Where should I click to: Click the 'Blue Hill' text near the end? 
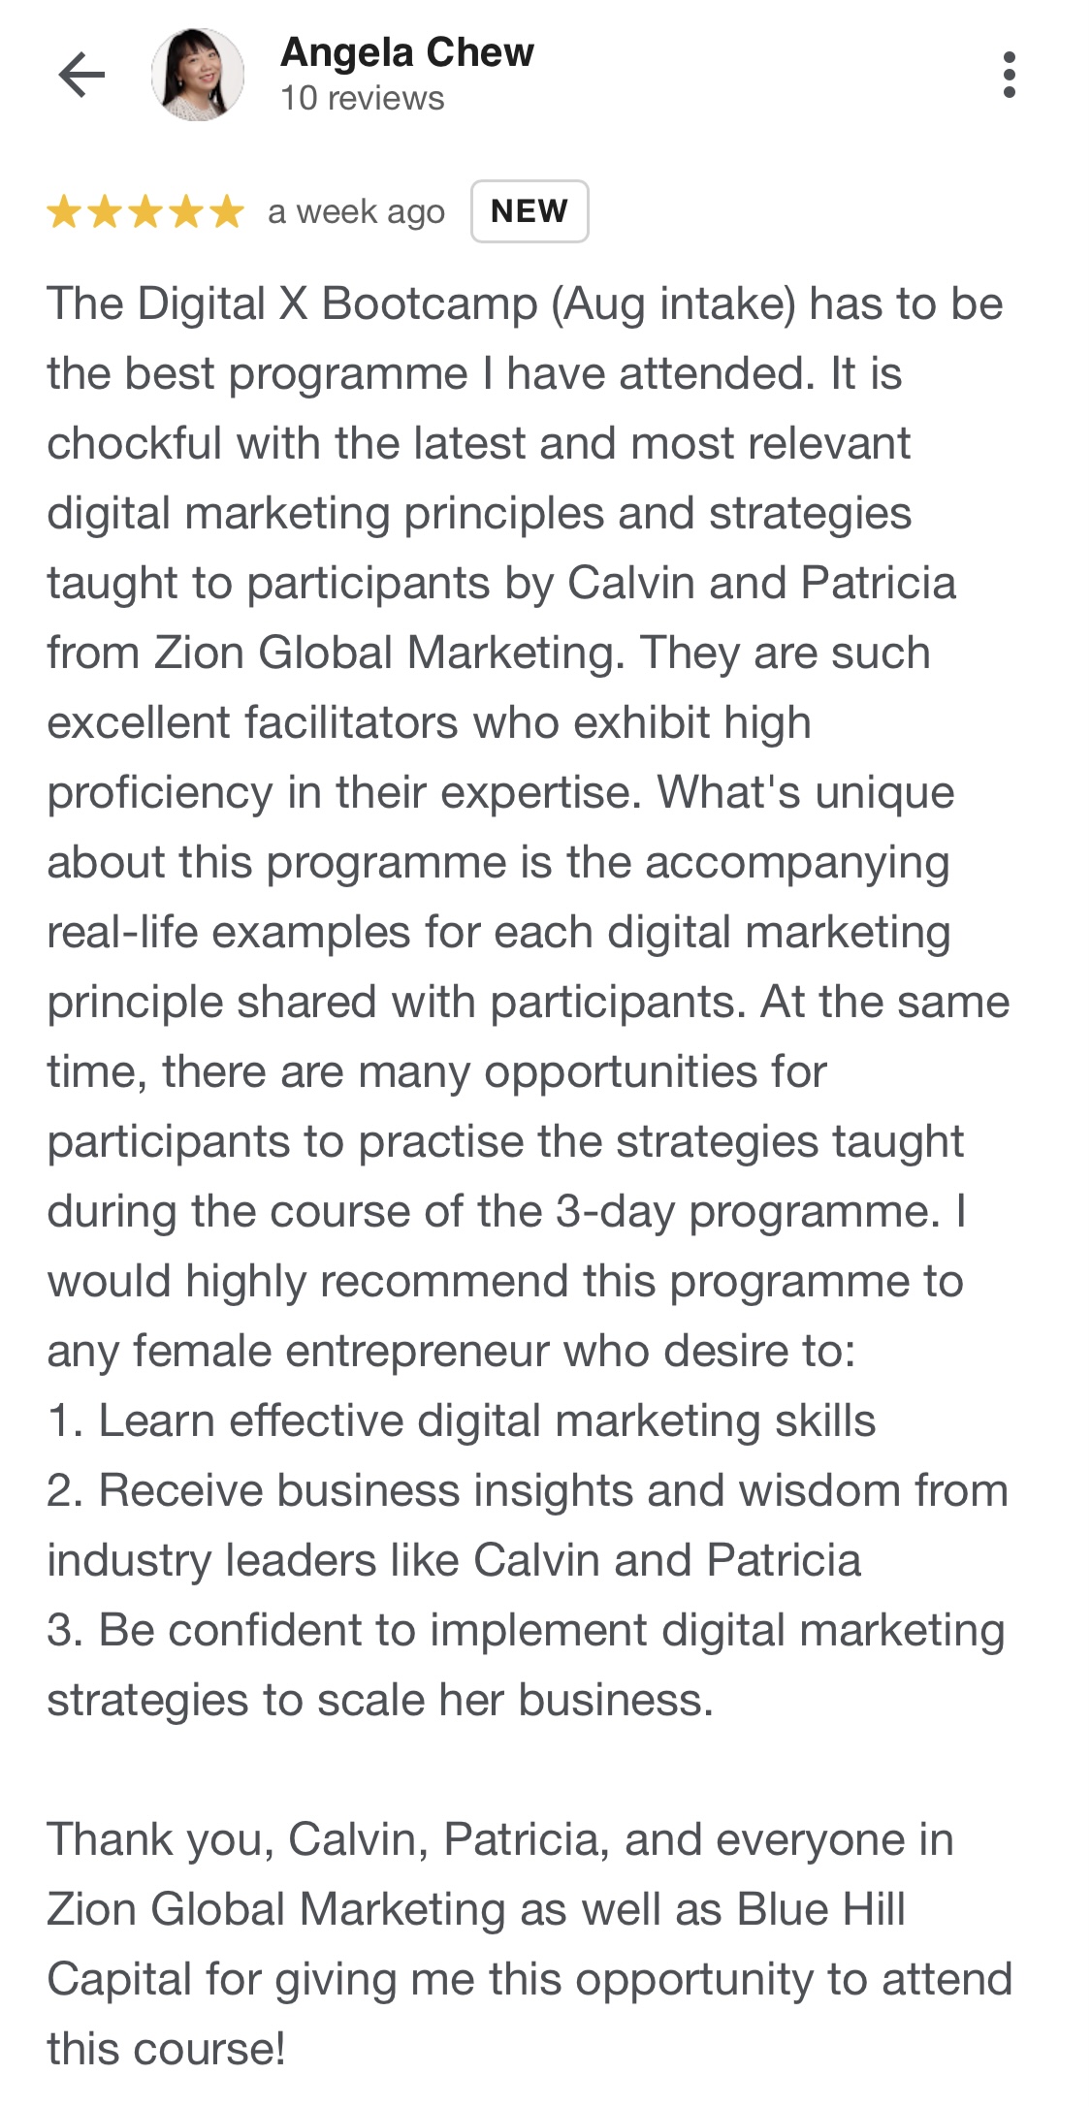[x=820, y=1909]
